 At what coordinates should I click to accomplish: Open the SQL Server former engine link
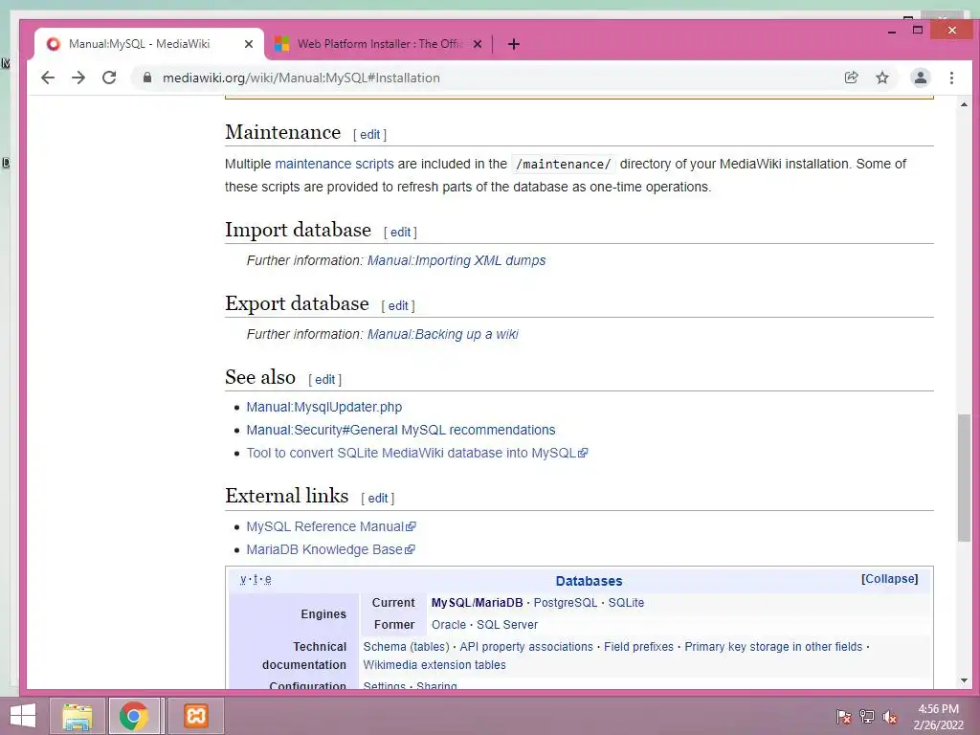[x=507, y=624]
